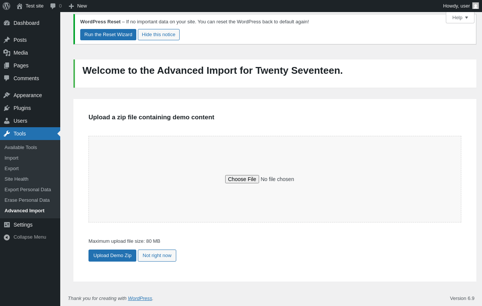Click the Posts pushpin icon
482x306 pixels.
(7, 40)
